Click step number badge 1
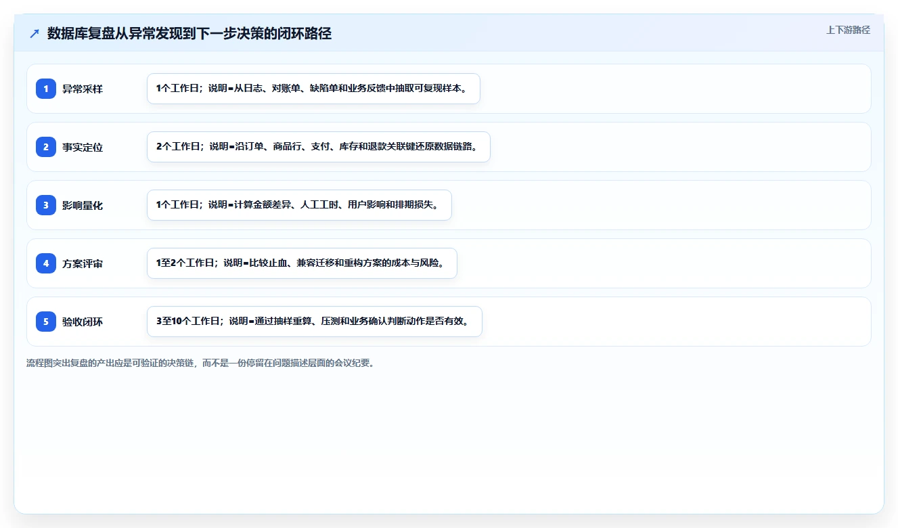The width and height of the screenshot is (898, 528). tap(46, 89)
